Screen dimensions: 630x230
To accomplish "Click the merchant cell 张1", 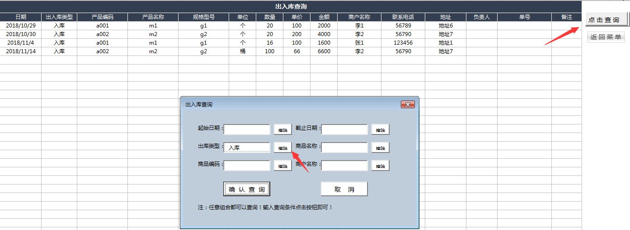I will 359,43.
